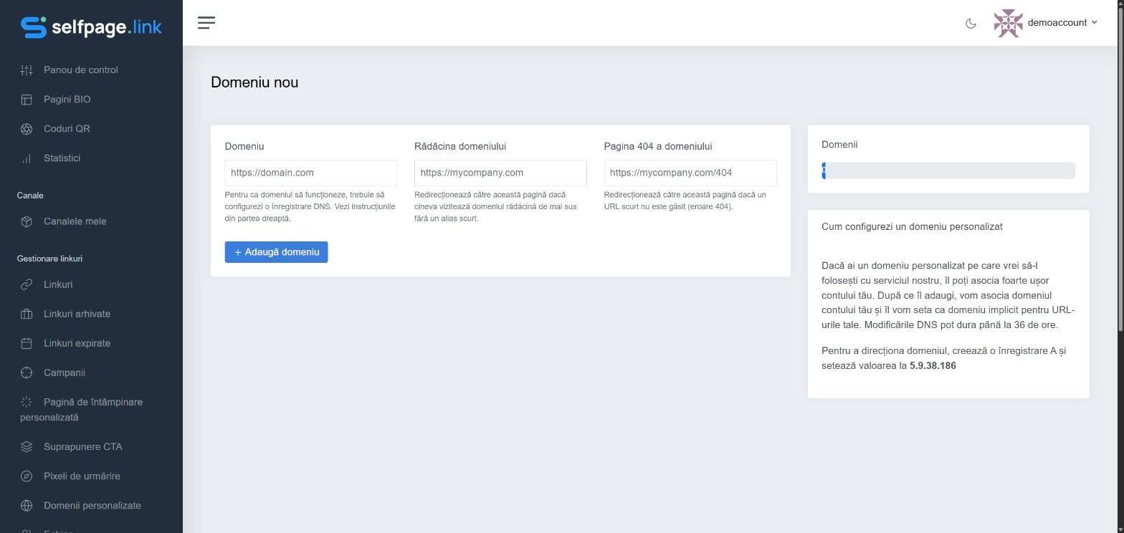Screen dimensions: 1124x533
Task: Focus the Domeniu input field
Action: tap(311, 173)
